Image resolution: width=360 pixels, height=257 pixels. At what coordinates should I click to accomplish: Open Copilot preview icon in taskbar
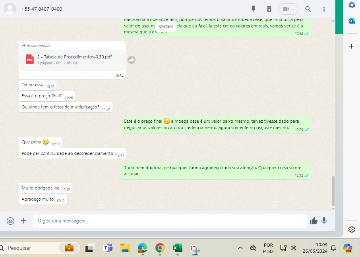(x=348, y=248)
